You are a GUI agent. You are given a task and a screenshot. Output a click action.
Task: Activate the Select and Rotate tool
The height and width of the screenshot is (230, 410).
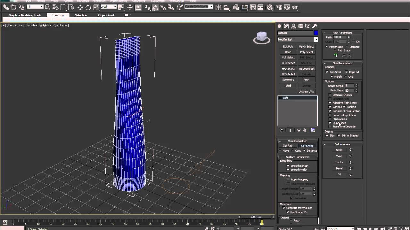(88, 7)
